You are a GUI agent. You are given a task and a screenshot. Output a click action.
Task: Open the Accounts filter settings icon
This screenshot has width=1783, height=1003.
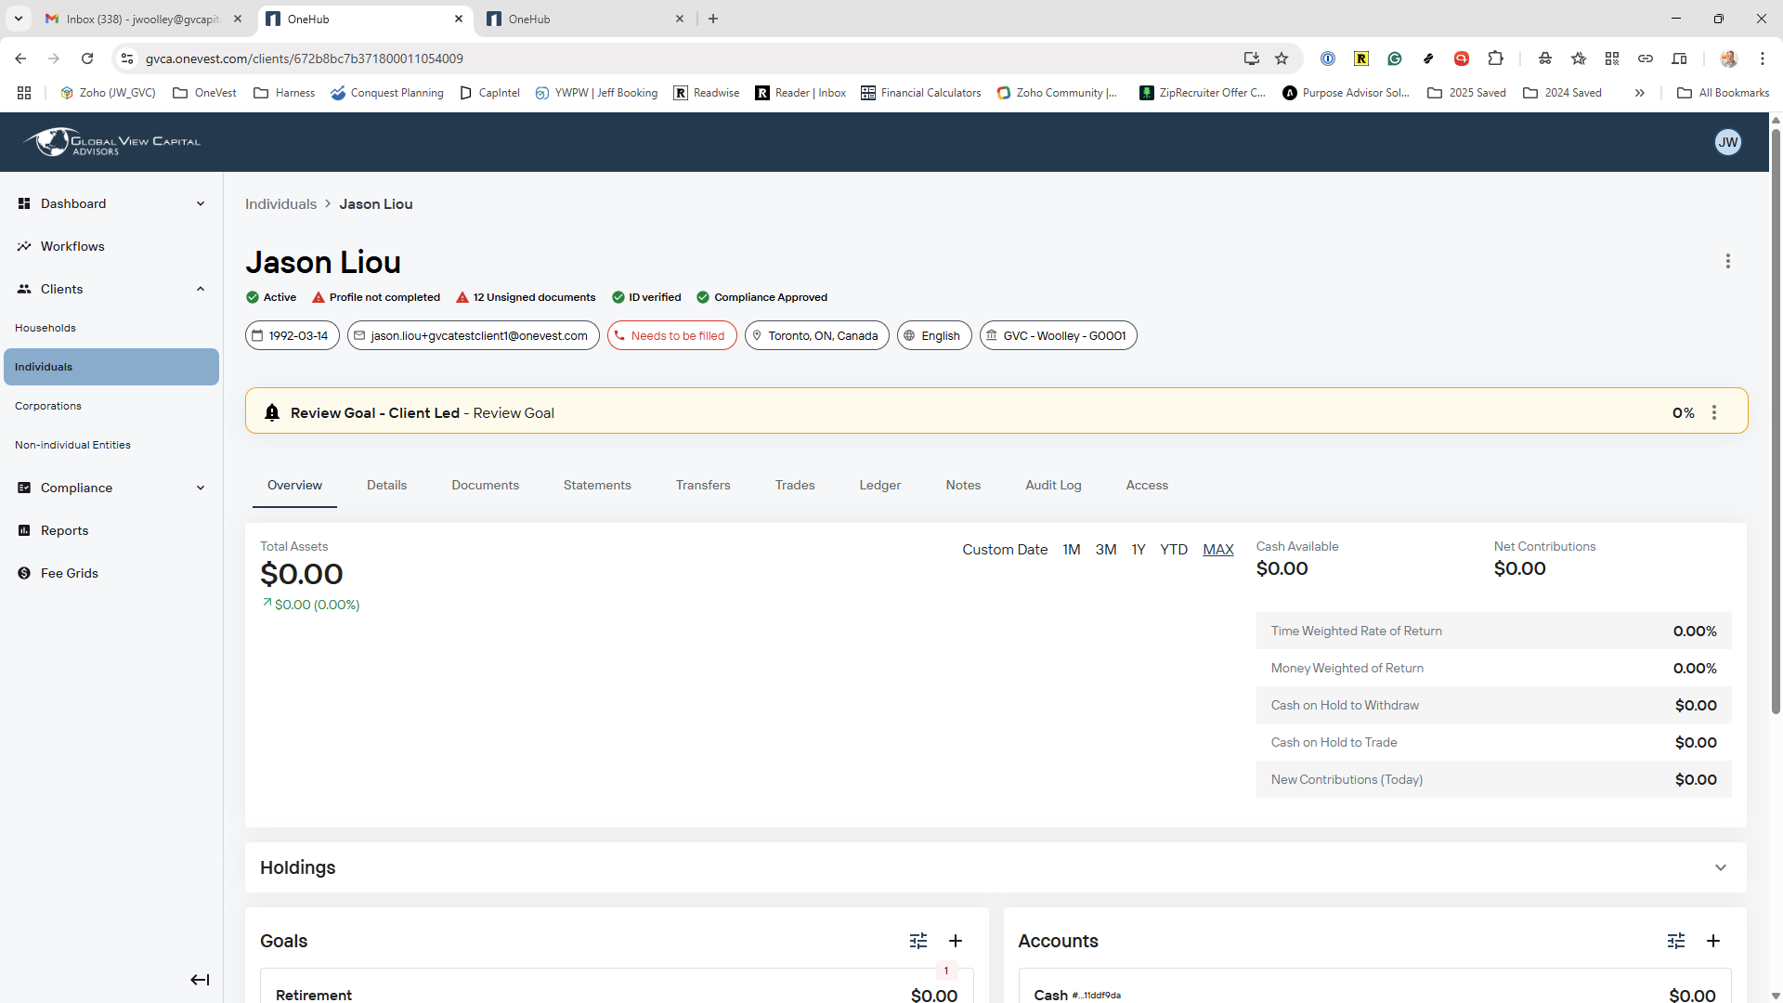(1676, 941)
